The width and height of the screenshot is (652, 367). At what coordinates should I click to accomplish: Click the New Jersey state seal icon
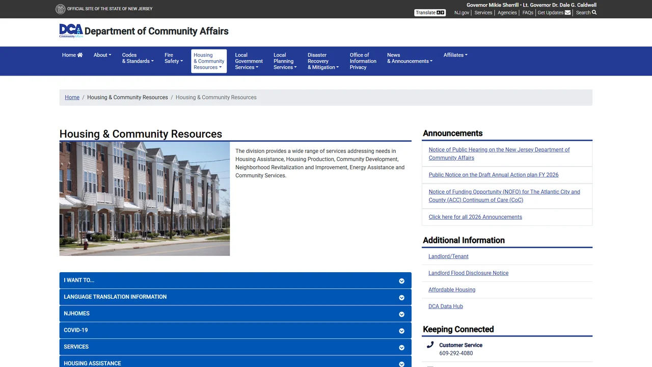(x=60, y=9)
